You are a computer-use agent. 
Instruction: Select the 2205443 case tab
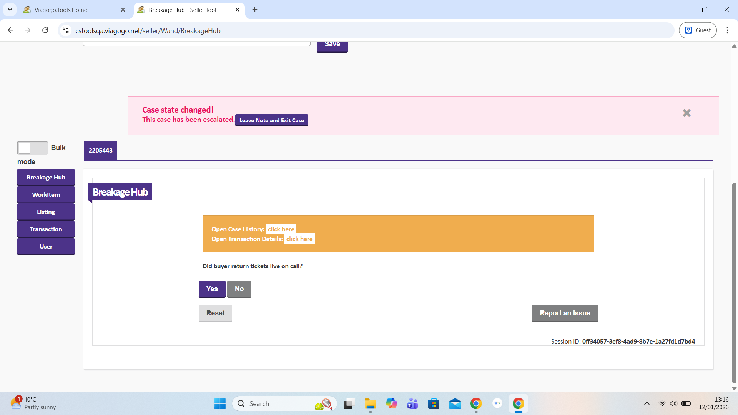coord(100,150)
